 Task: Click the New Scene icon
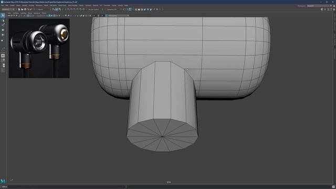(x=19, y=9)
